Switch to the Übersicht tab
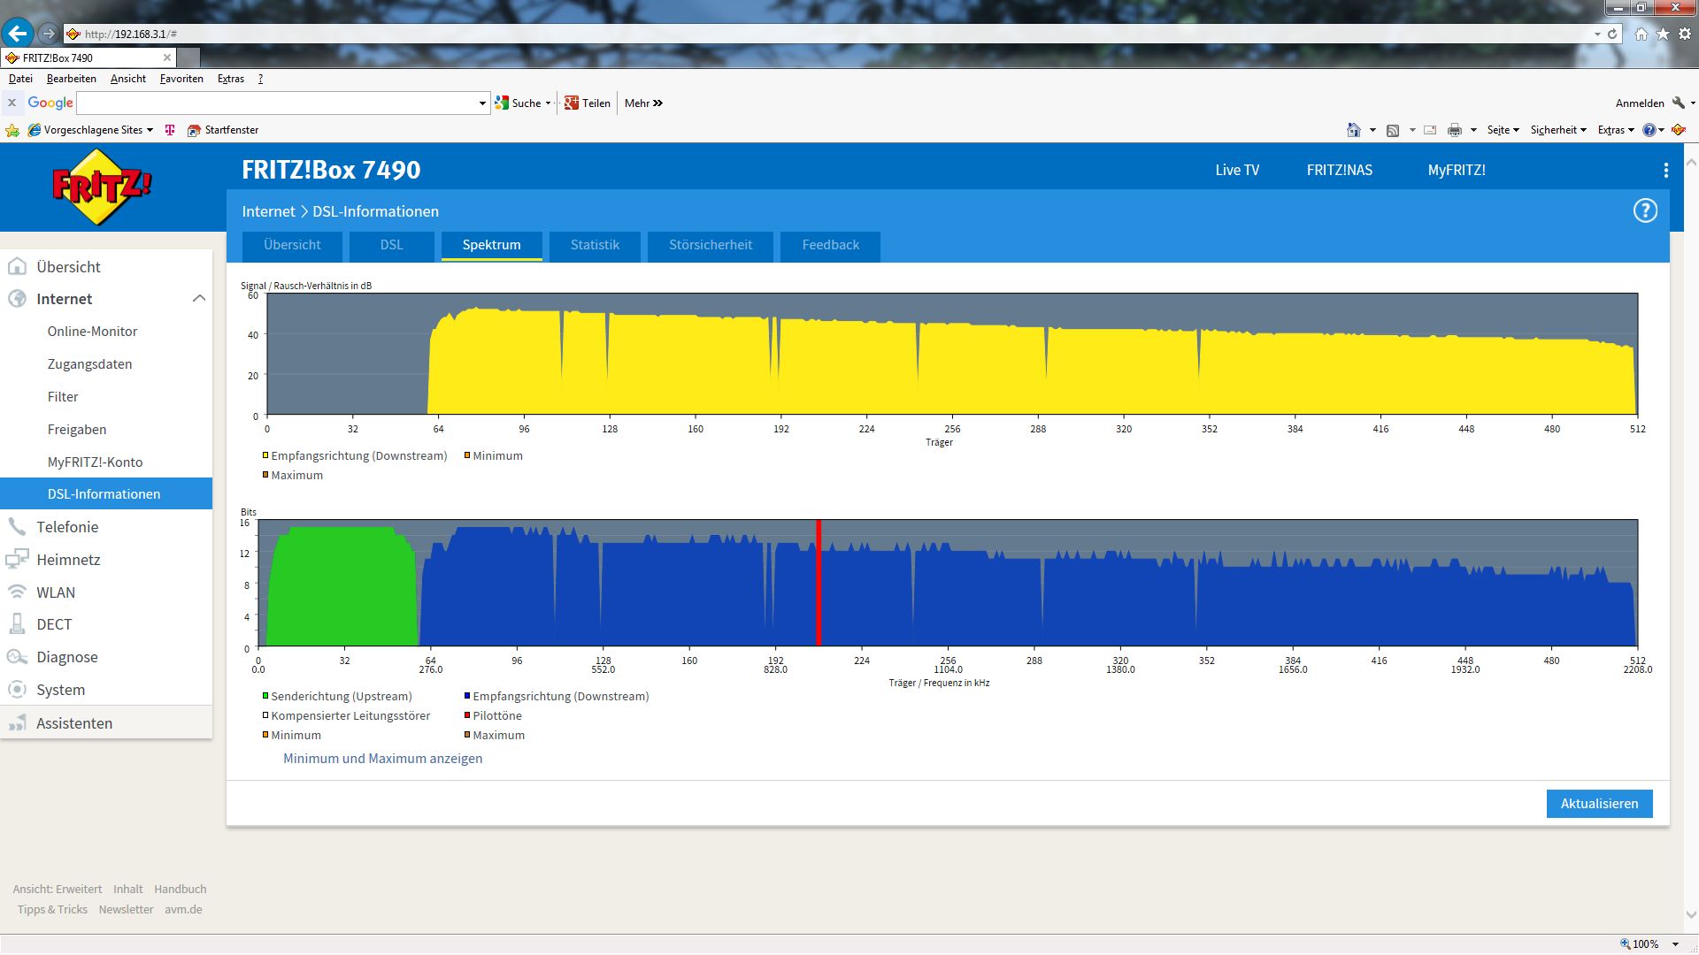The height and width of the screenshot is (955, 1699). click(292, 245)
